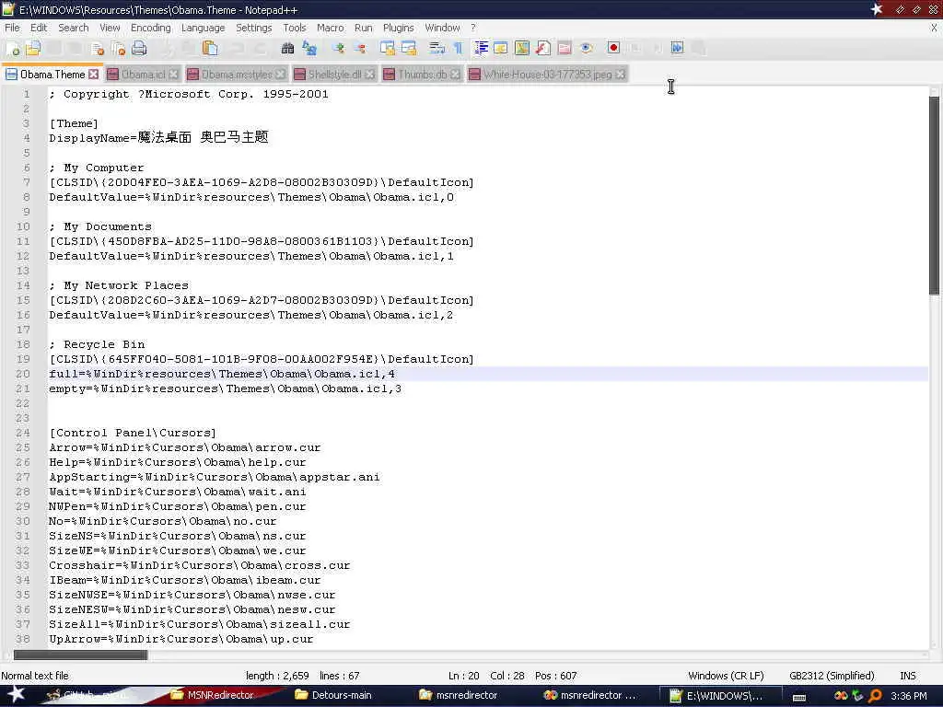This screenshot has width=943, height=707.
Task: Click the Zoom In toolbar icon
Action: [338, 48]
